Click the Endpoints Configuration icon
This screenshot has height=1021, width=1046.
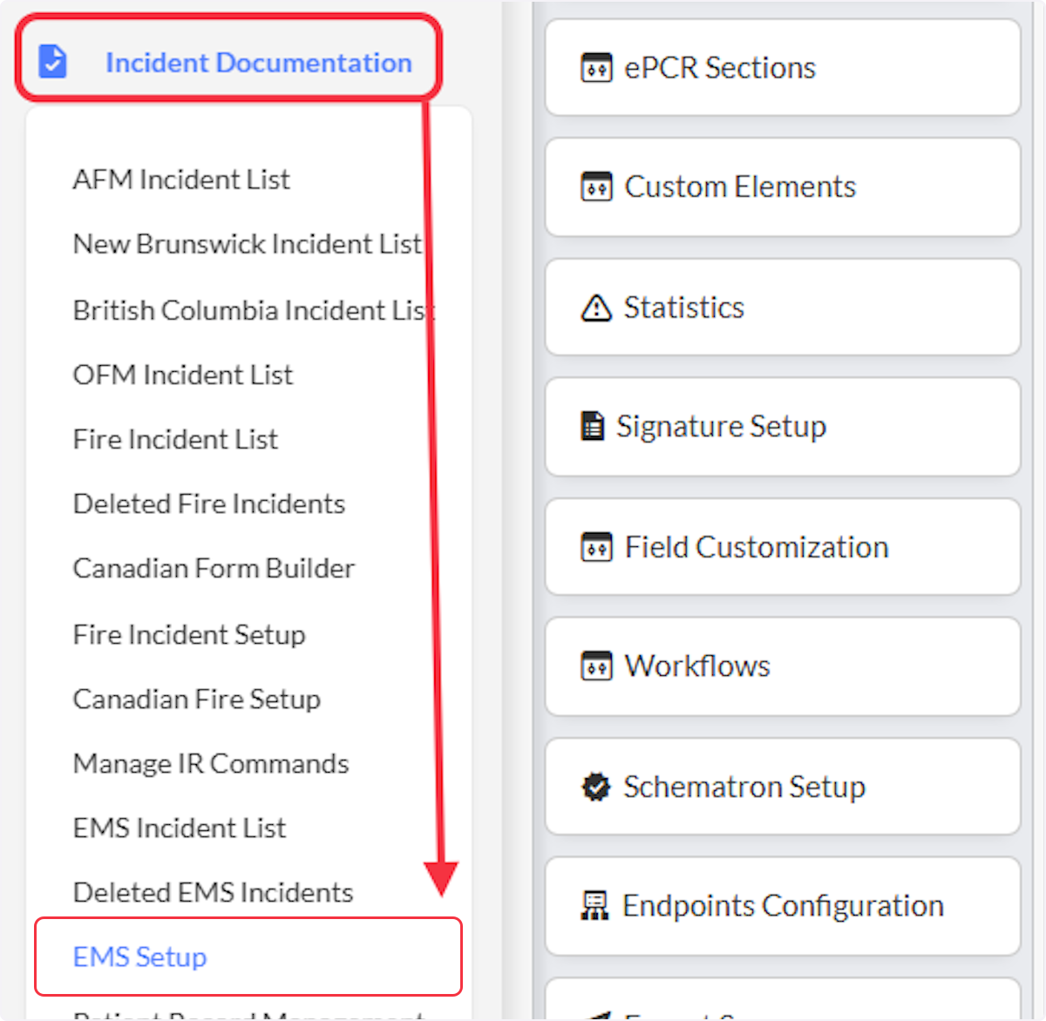point(594,906)
